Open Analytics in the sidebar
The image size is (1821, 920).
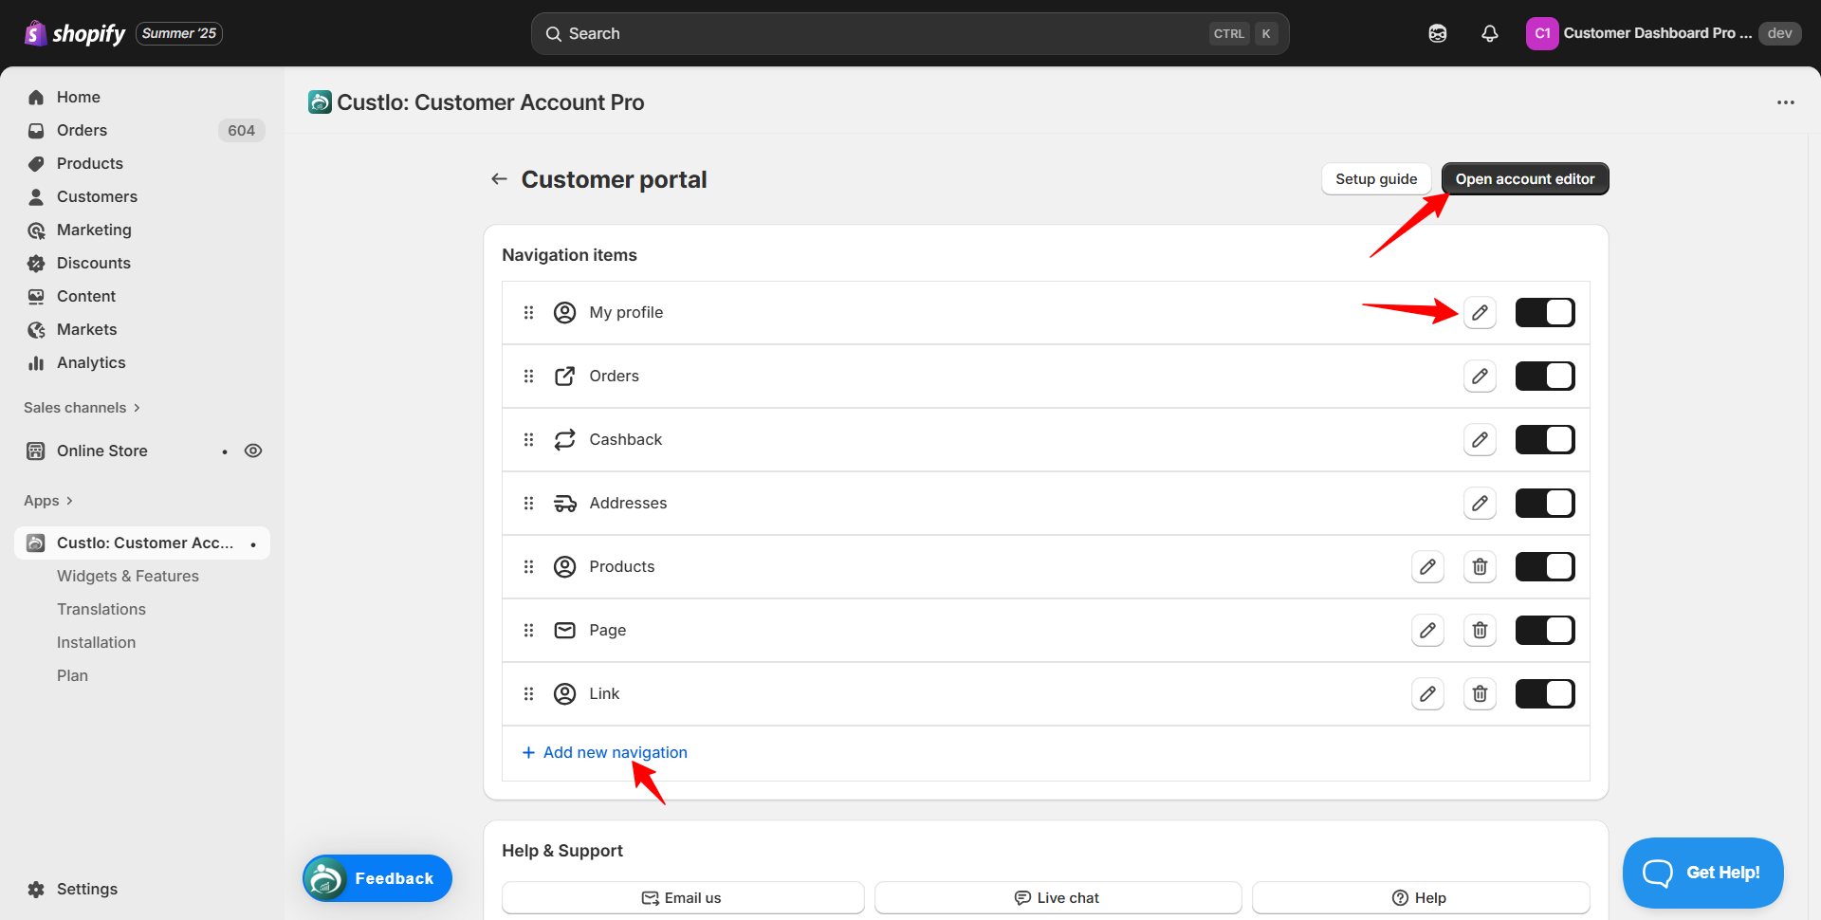pos(142,362)
